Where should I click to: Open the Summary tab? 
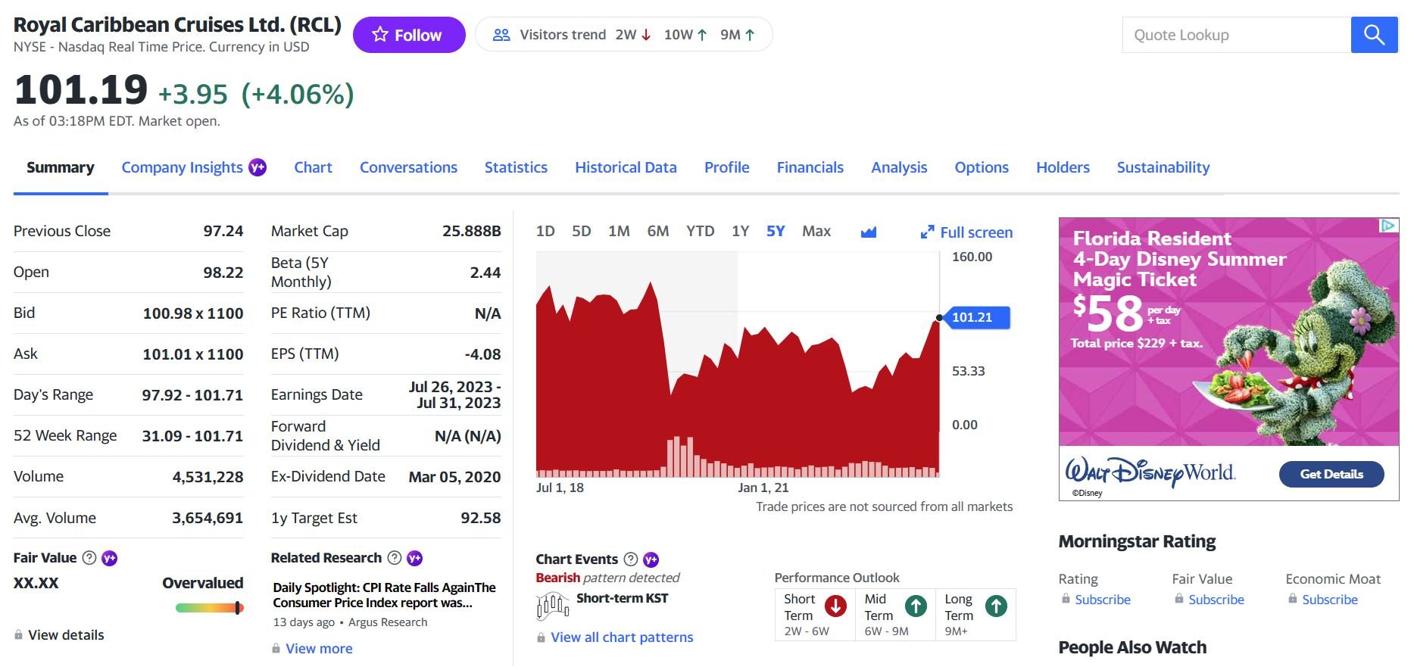click(x=61, y=167)
